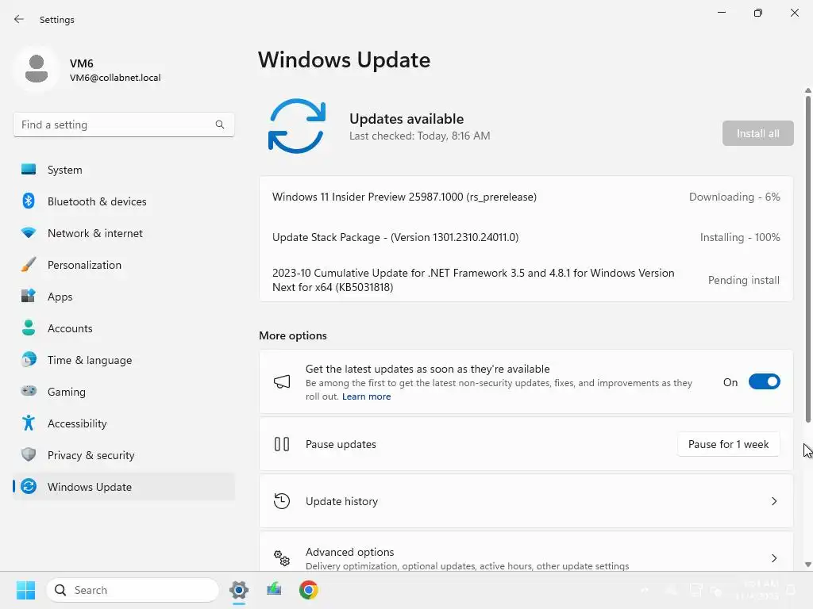Click the VM6 account name
Image resolution: width=813 pixels, height=609 pixels.
pyautogui.click(x=82, y=63)
